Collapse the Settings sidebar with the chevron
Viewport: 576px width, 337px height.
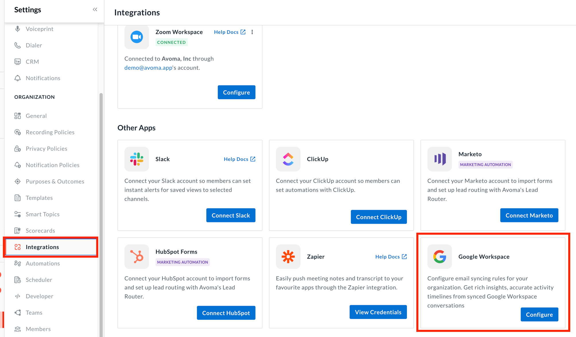[x=95, y=9]
